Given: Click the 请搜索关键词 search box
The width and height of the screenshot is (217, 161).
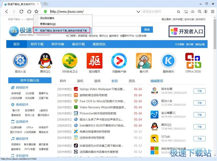Looking at the screenshot, I should point(158,12).
